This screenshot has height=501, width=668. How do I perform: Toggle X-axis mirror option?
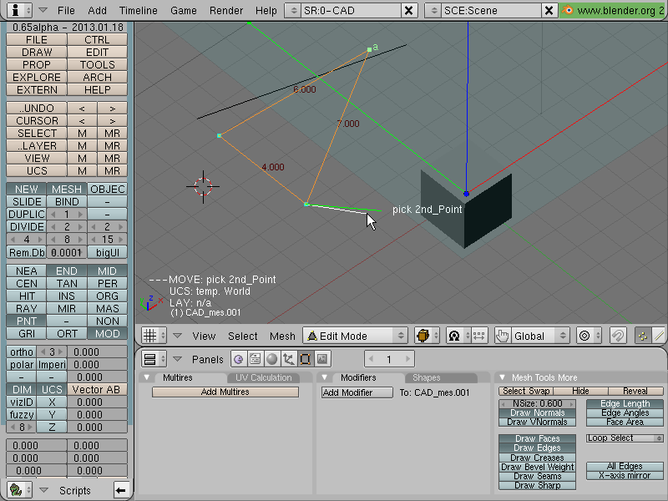tap(625, 475)
